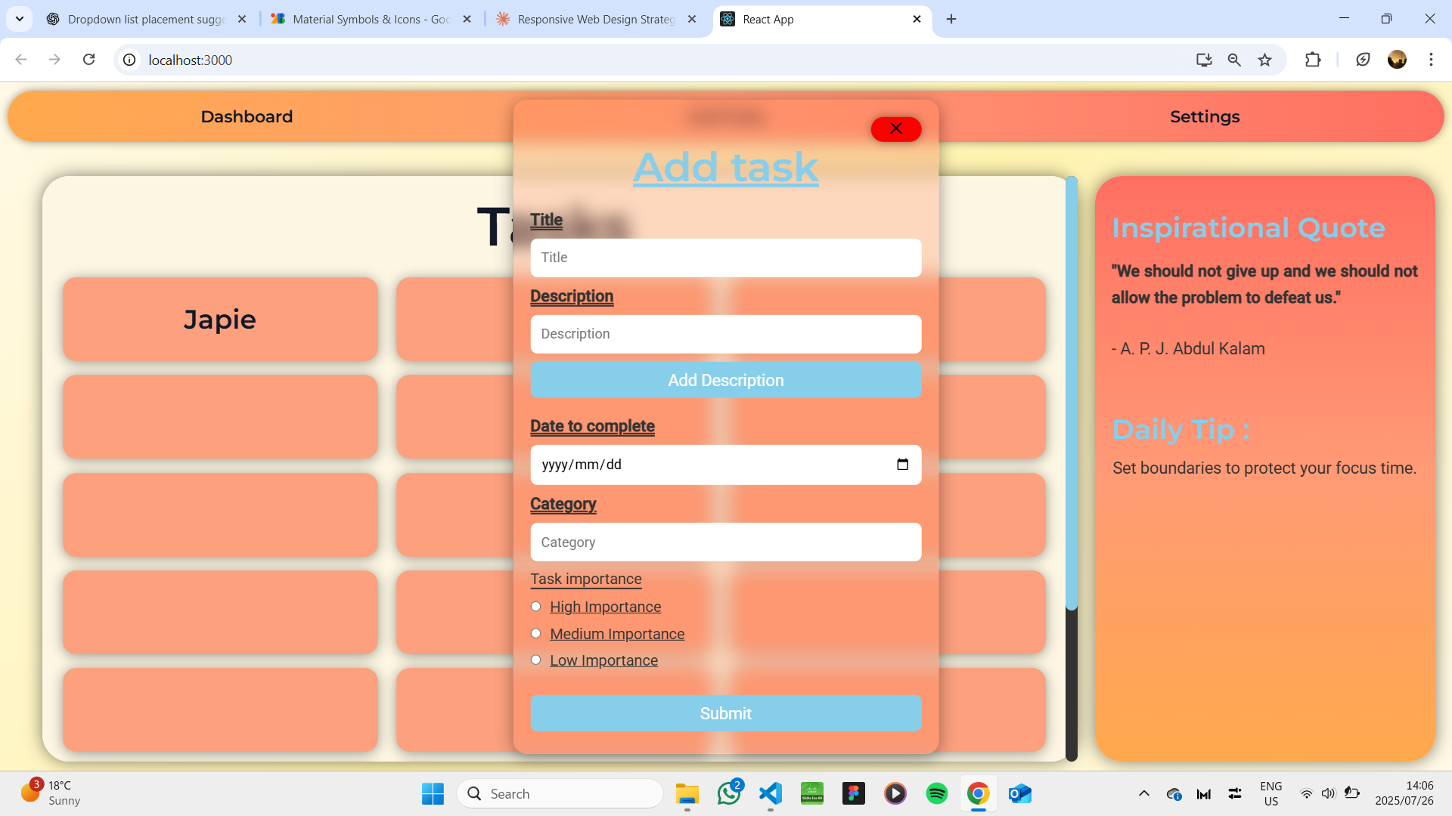Expand the Chrome tab search dropdown
This screenshot has height=816, width=1452.
[x=20, y=19]
